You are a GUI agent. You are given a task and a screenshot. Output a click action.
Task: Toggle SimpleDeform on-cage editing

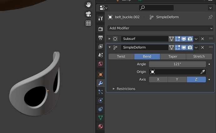[172, 47]
